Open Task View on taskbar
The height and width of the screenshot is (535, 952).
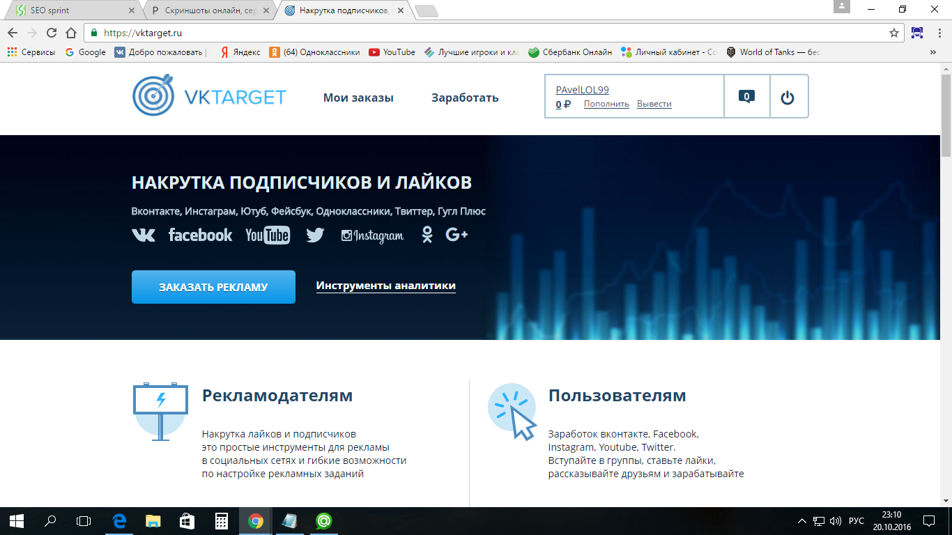(84, 520)
